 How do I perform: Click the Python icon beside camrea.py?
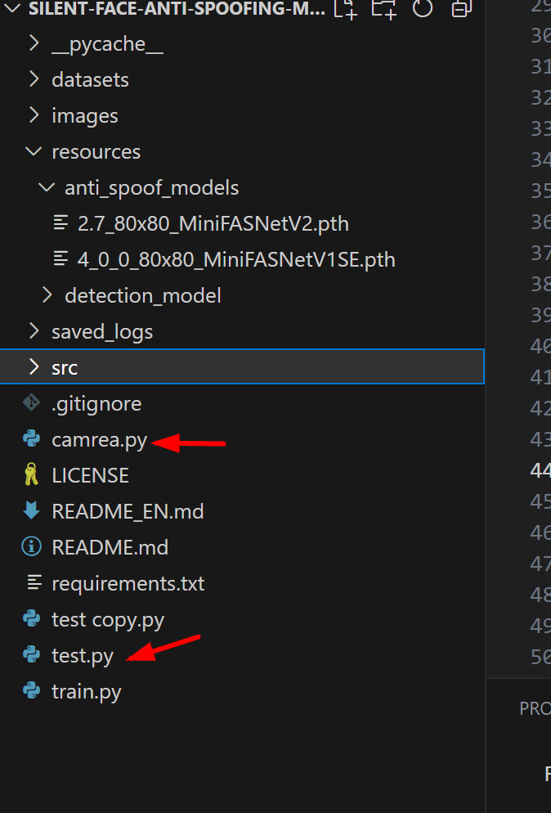(32, 440)
